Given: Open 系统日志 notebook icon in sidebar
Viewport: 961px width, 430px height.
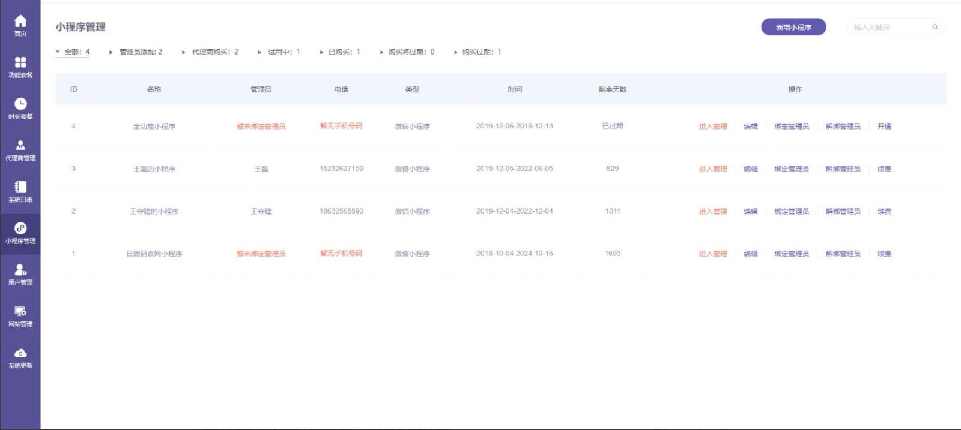Looking at the screenshot, I should 20,187.
